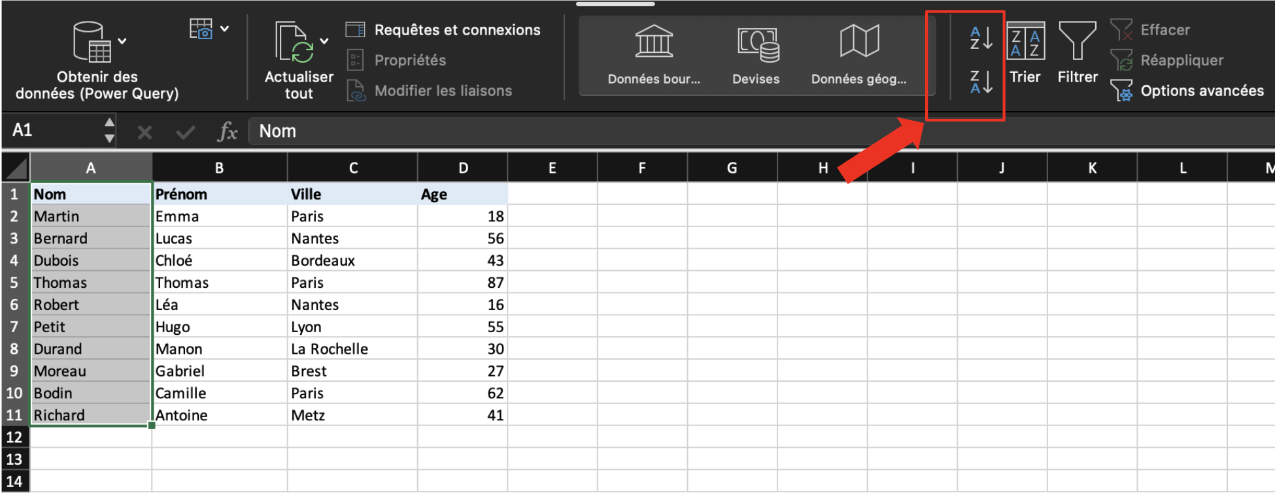
Task: Click cell containing Martin
Action: (x=91, y=217)
